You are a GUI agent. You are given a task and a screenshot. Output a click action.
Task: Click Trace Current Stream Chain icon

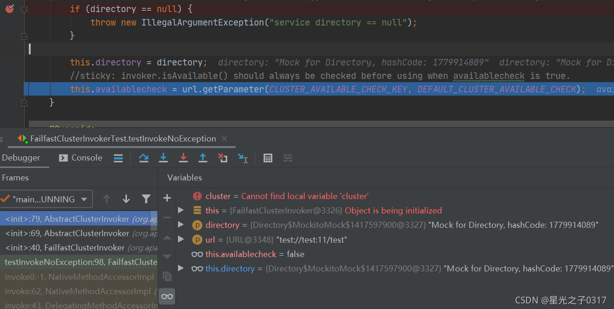pos(288,158)
